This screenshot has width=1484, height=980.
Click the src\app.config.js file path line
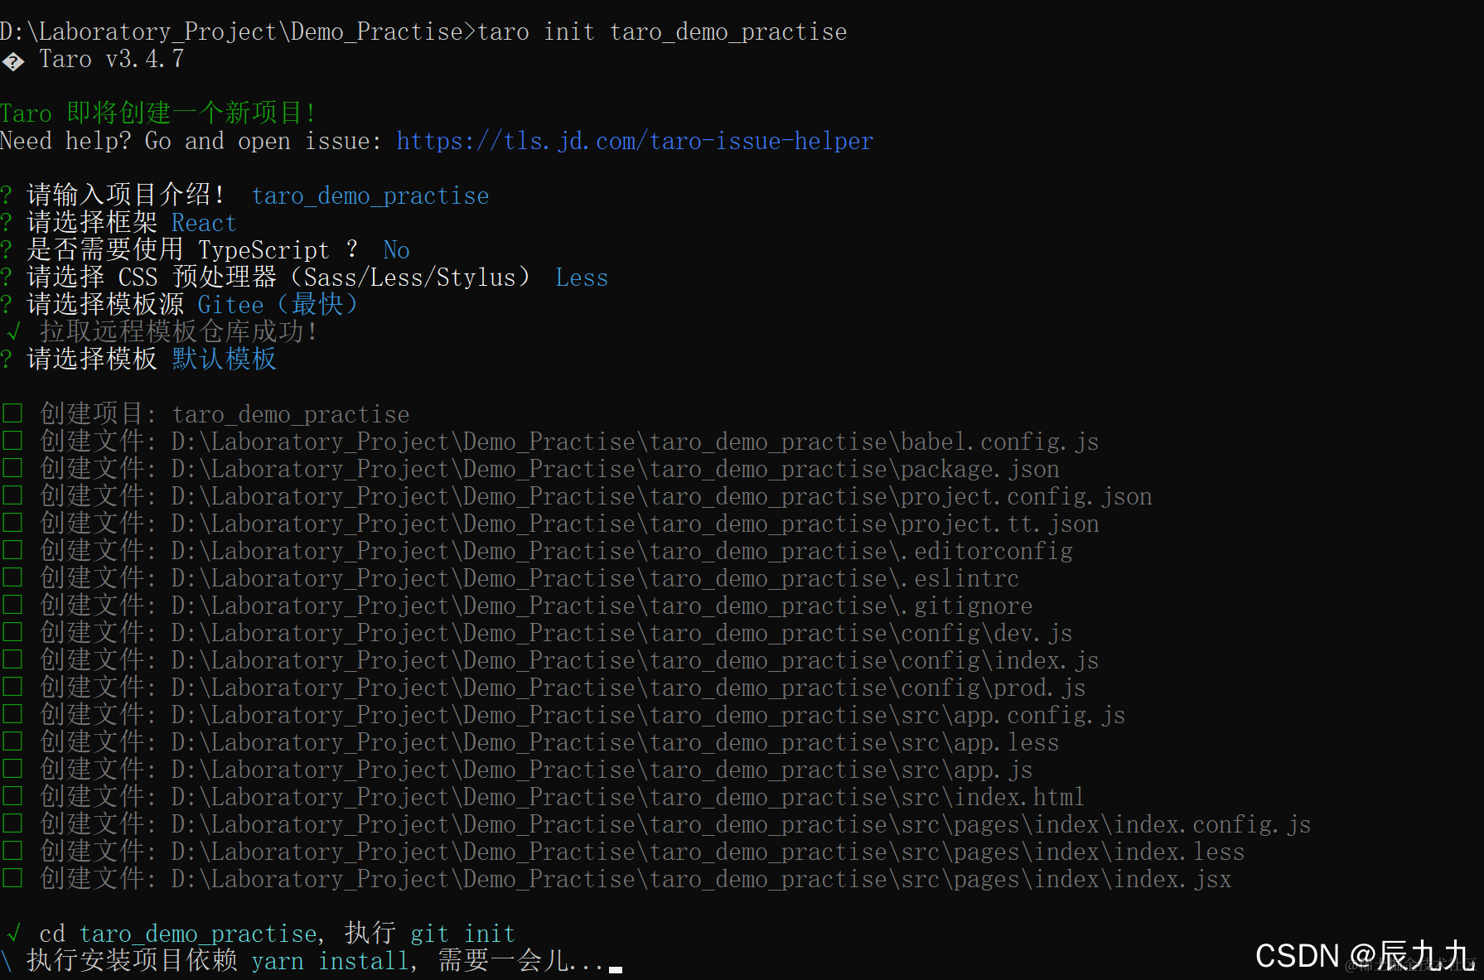tap(582, 715)
